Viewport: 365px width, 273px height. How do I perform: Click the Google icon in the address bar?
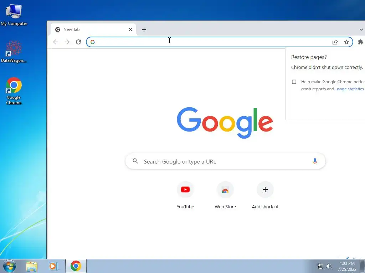[x=93, y=42]
